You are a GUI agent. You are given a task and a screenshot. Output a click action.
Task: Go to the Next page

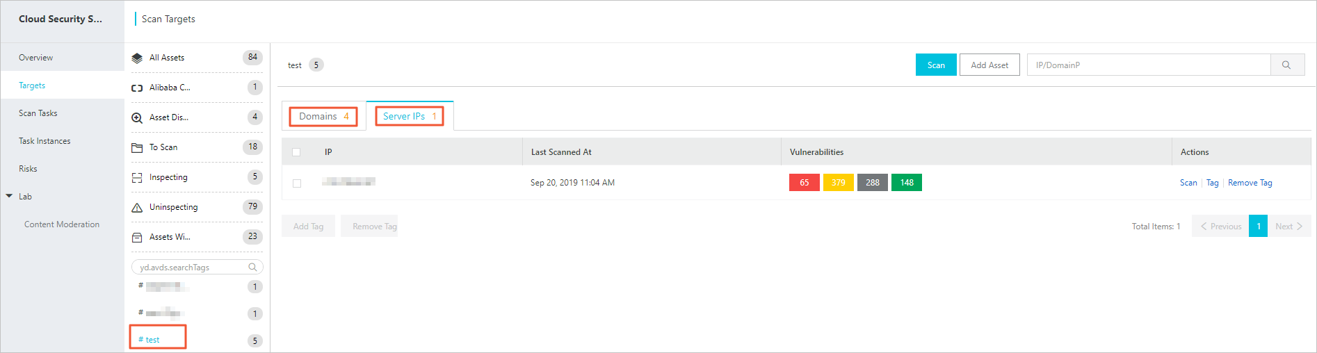(1288, 227)
